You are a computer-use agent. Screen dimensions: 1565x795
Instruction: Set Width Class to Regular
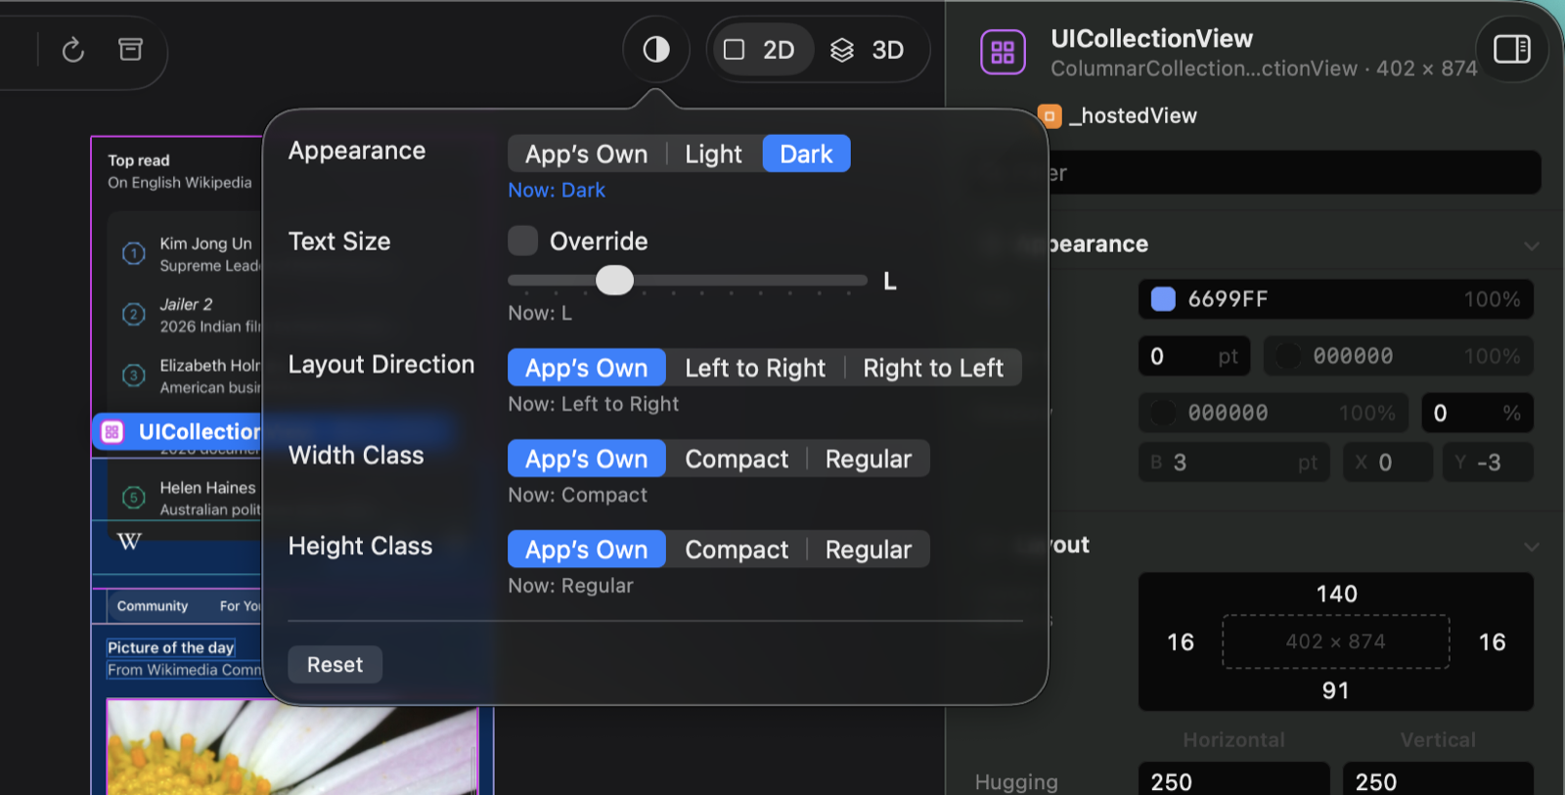869,460
